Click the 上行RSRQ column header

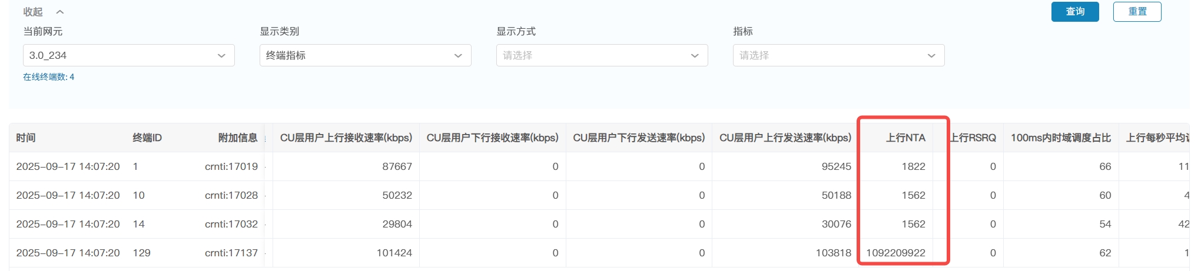click(x=974, y=138)
